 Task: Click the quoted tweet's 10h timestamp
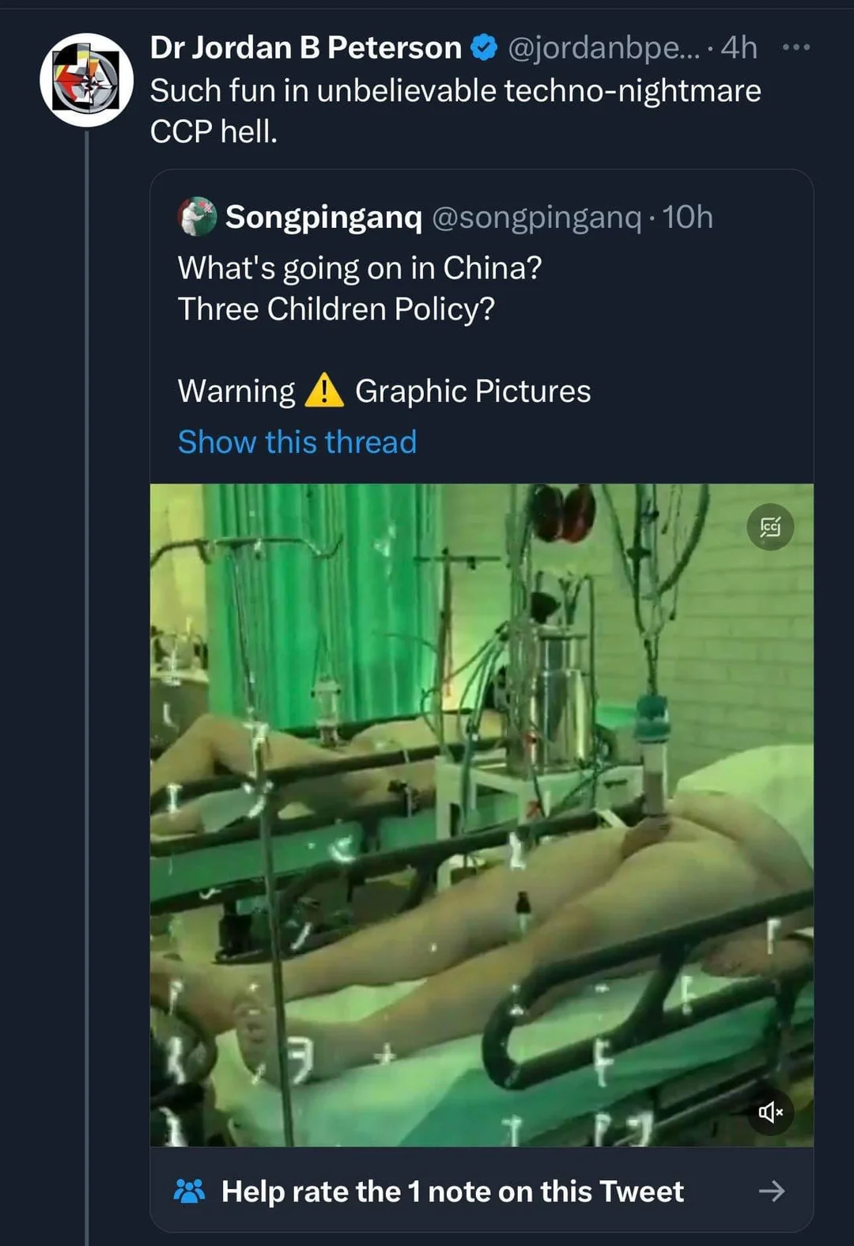tap(687, 217)
